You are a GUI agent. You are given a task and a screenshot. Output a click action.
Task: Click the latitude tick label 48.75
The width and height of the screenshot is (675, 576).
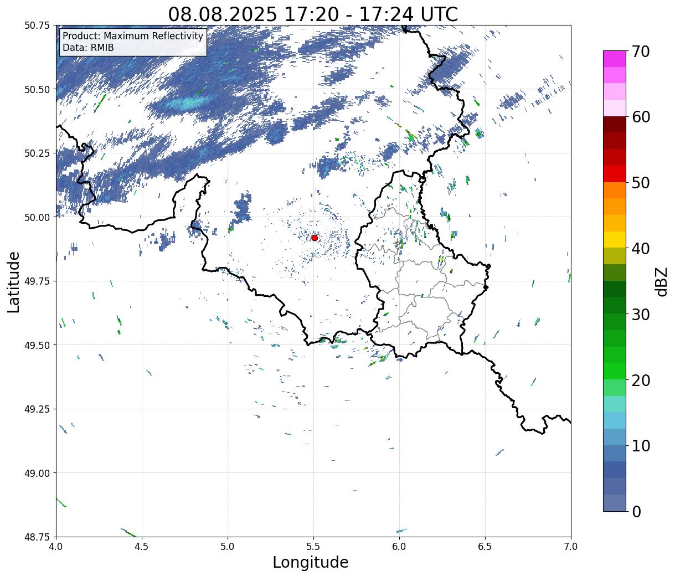point(37,537)
